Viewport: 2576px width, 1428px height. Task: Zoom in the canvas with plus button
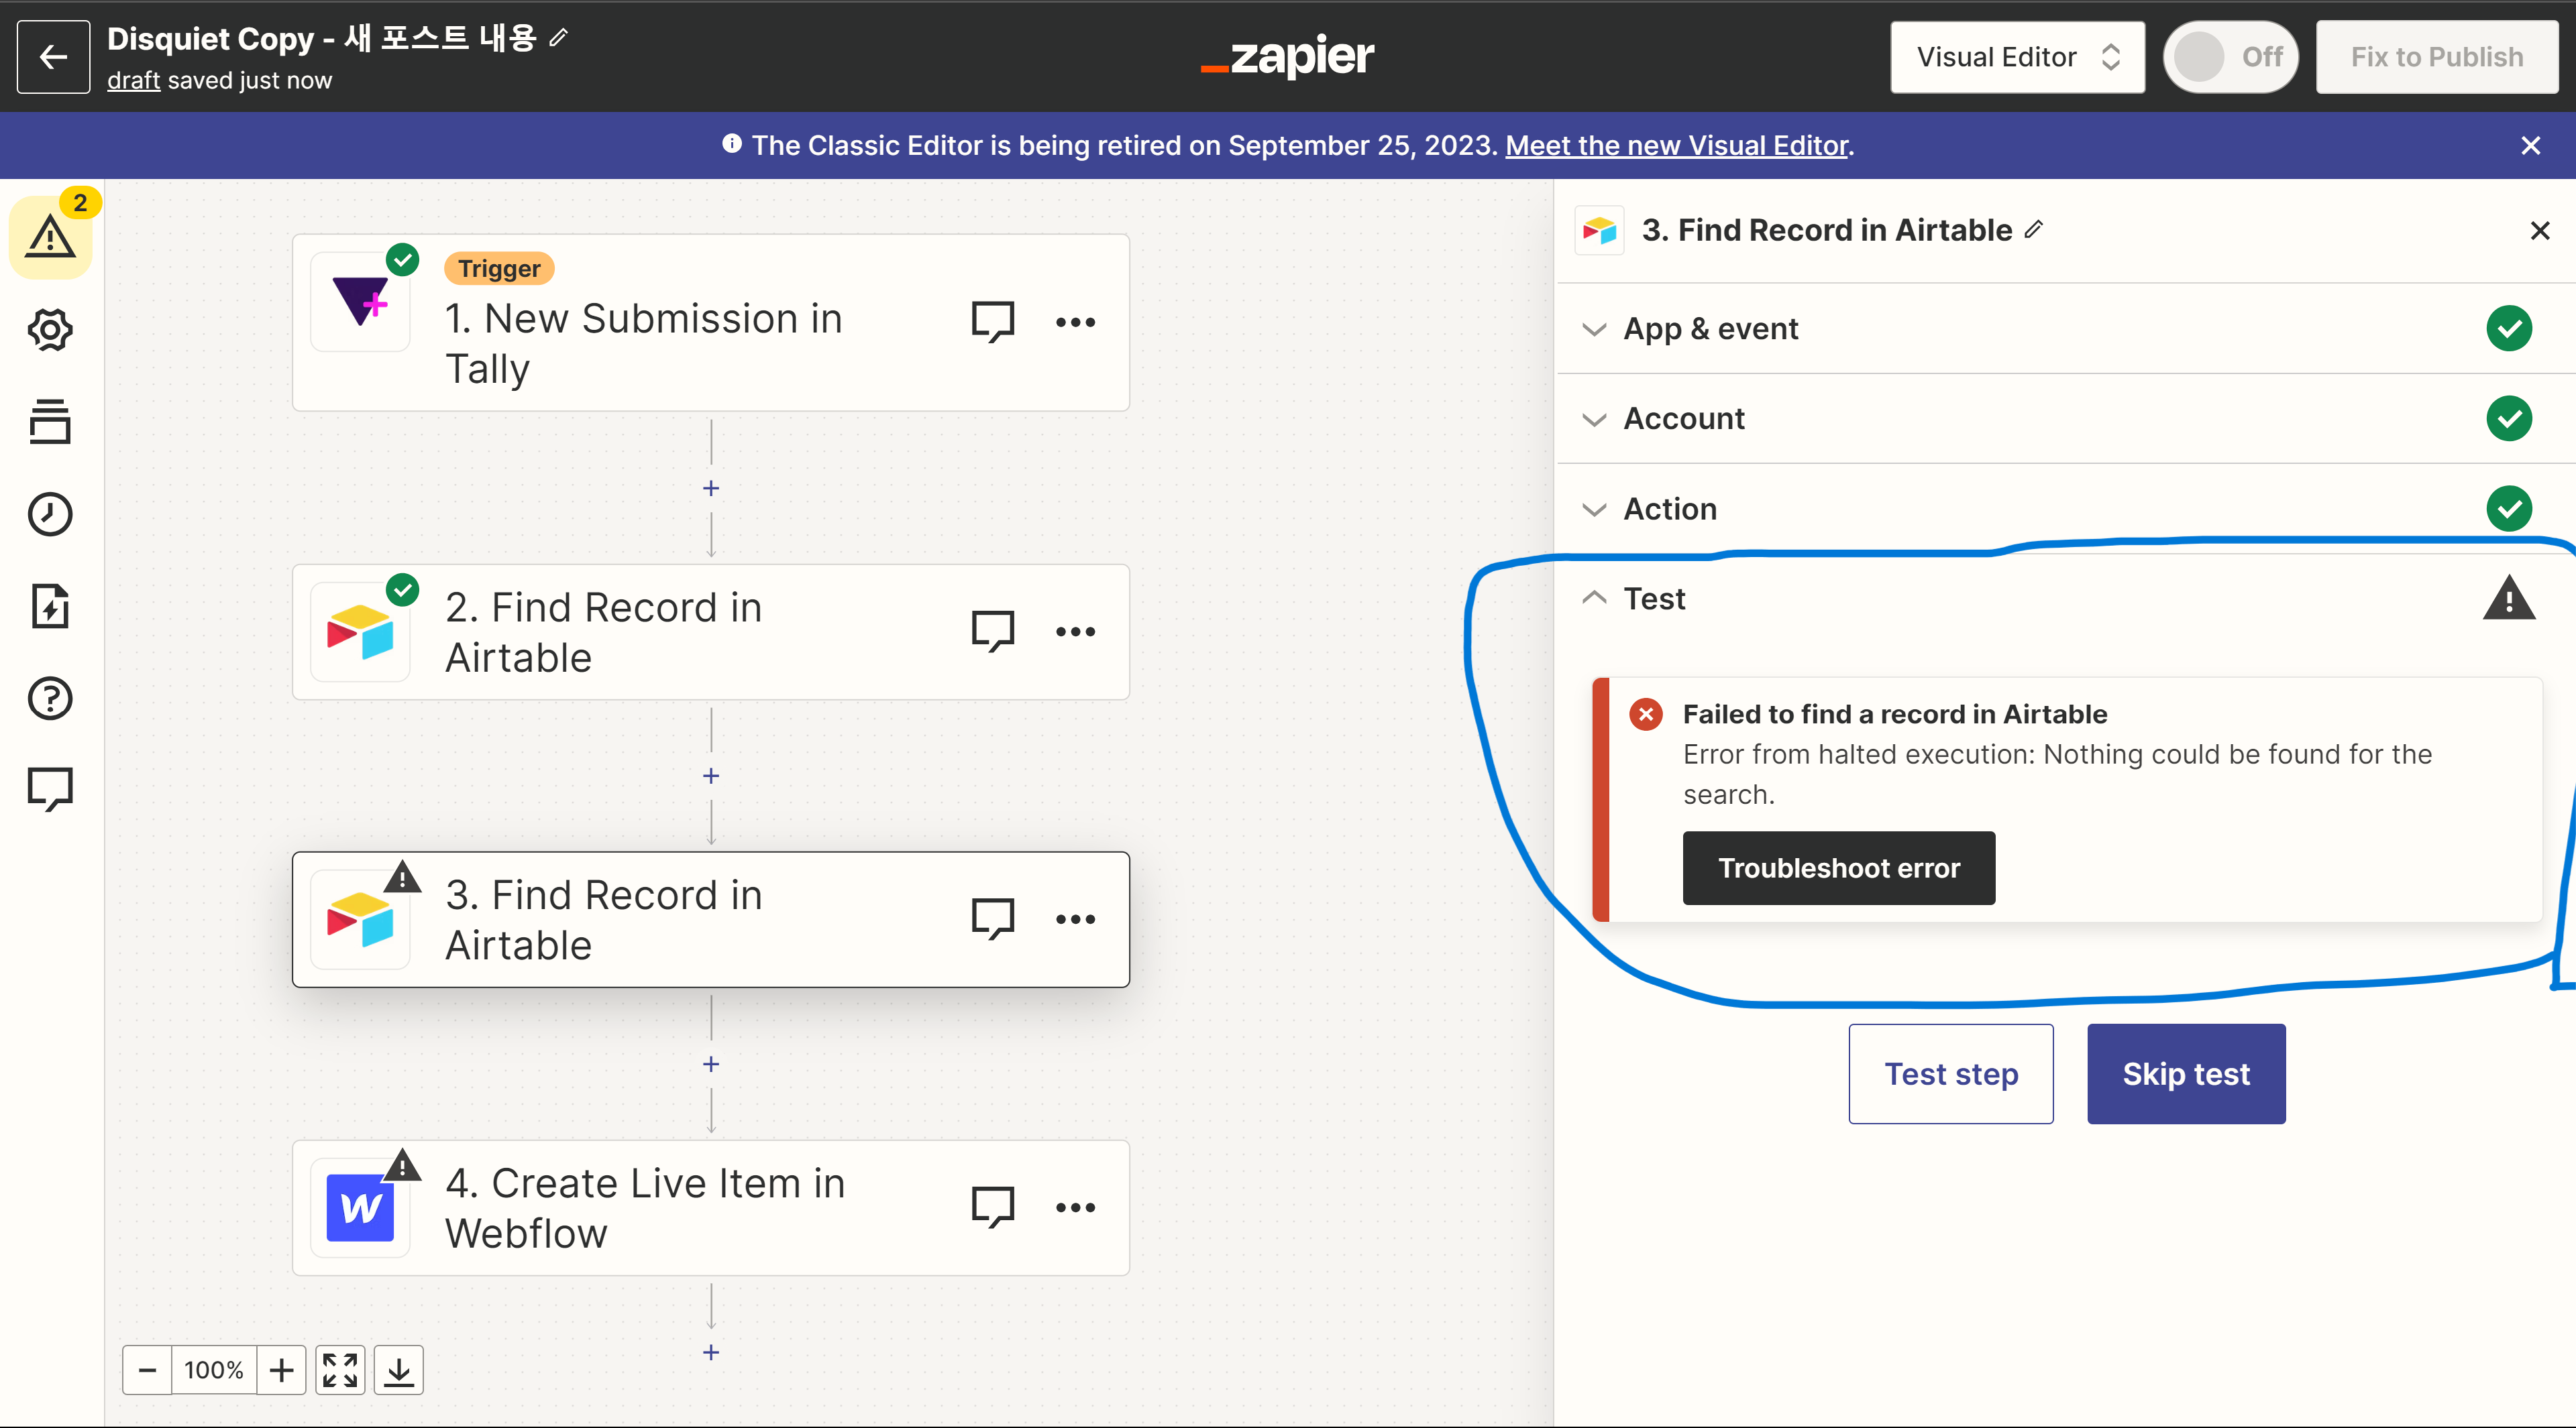coord(282,1369)
